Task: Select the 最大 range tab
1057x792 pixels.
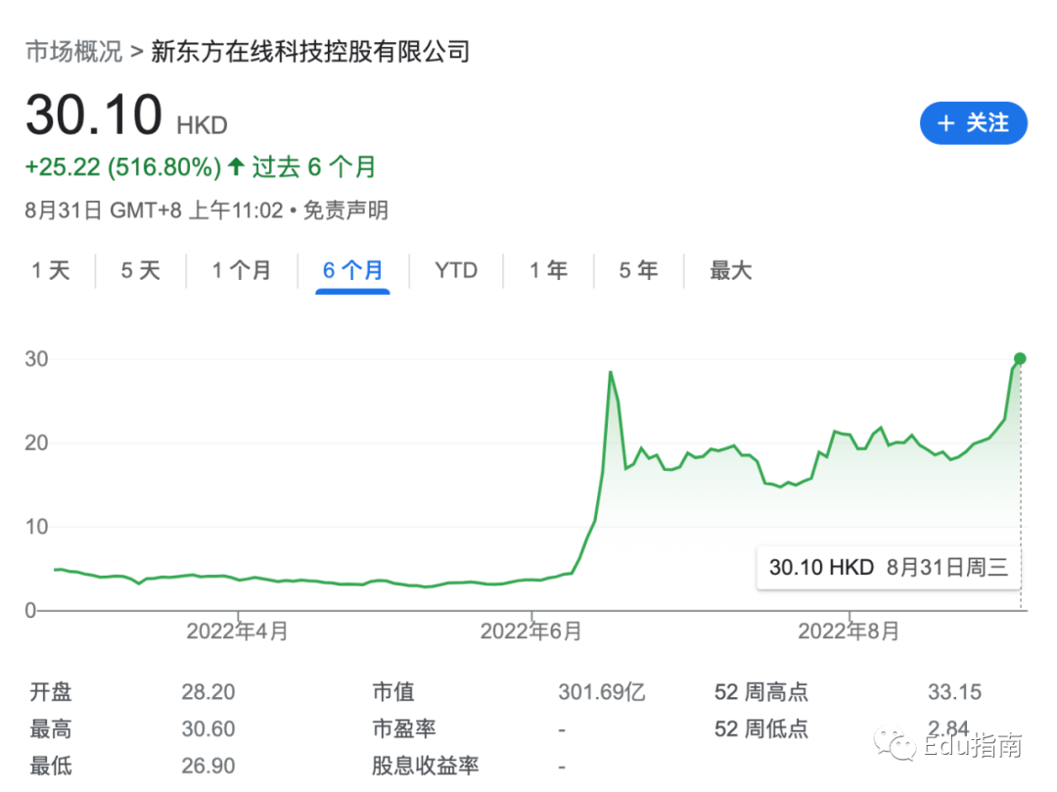Action: pos(731,270)
